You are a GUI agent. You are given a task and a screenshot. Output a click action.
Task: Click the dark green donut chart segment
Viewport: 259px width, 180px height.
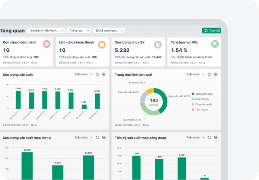pos(163,96)
